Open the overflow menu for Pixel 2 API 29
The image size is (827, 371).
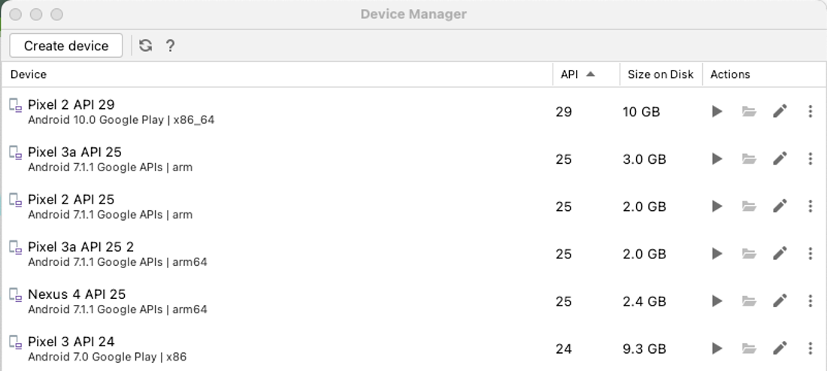click(810, 111)
